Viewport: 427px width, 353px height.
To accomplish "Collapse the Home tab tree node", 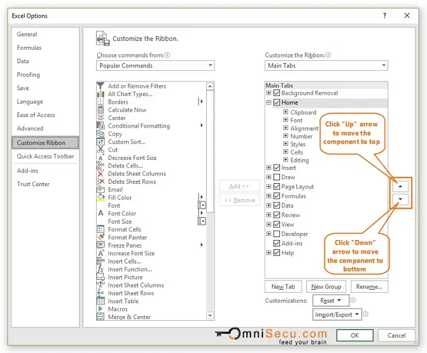I will (x=269, y=102).
